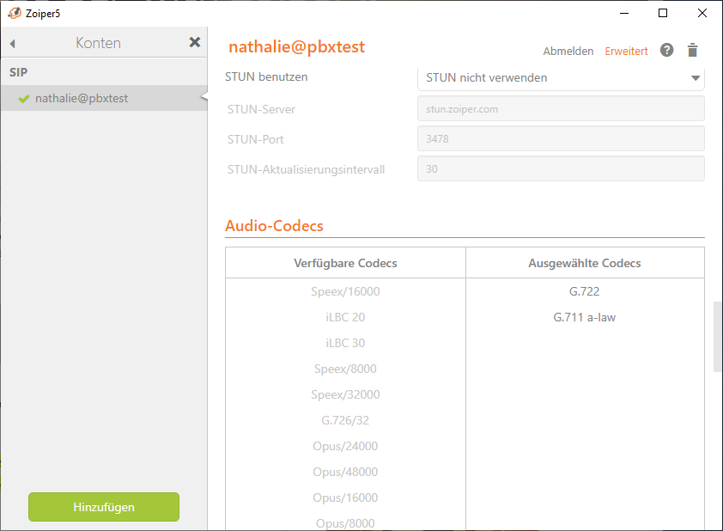Close the Konten panel with X icon
This screenshot has width=723, height=531.
click(195, 42)
